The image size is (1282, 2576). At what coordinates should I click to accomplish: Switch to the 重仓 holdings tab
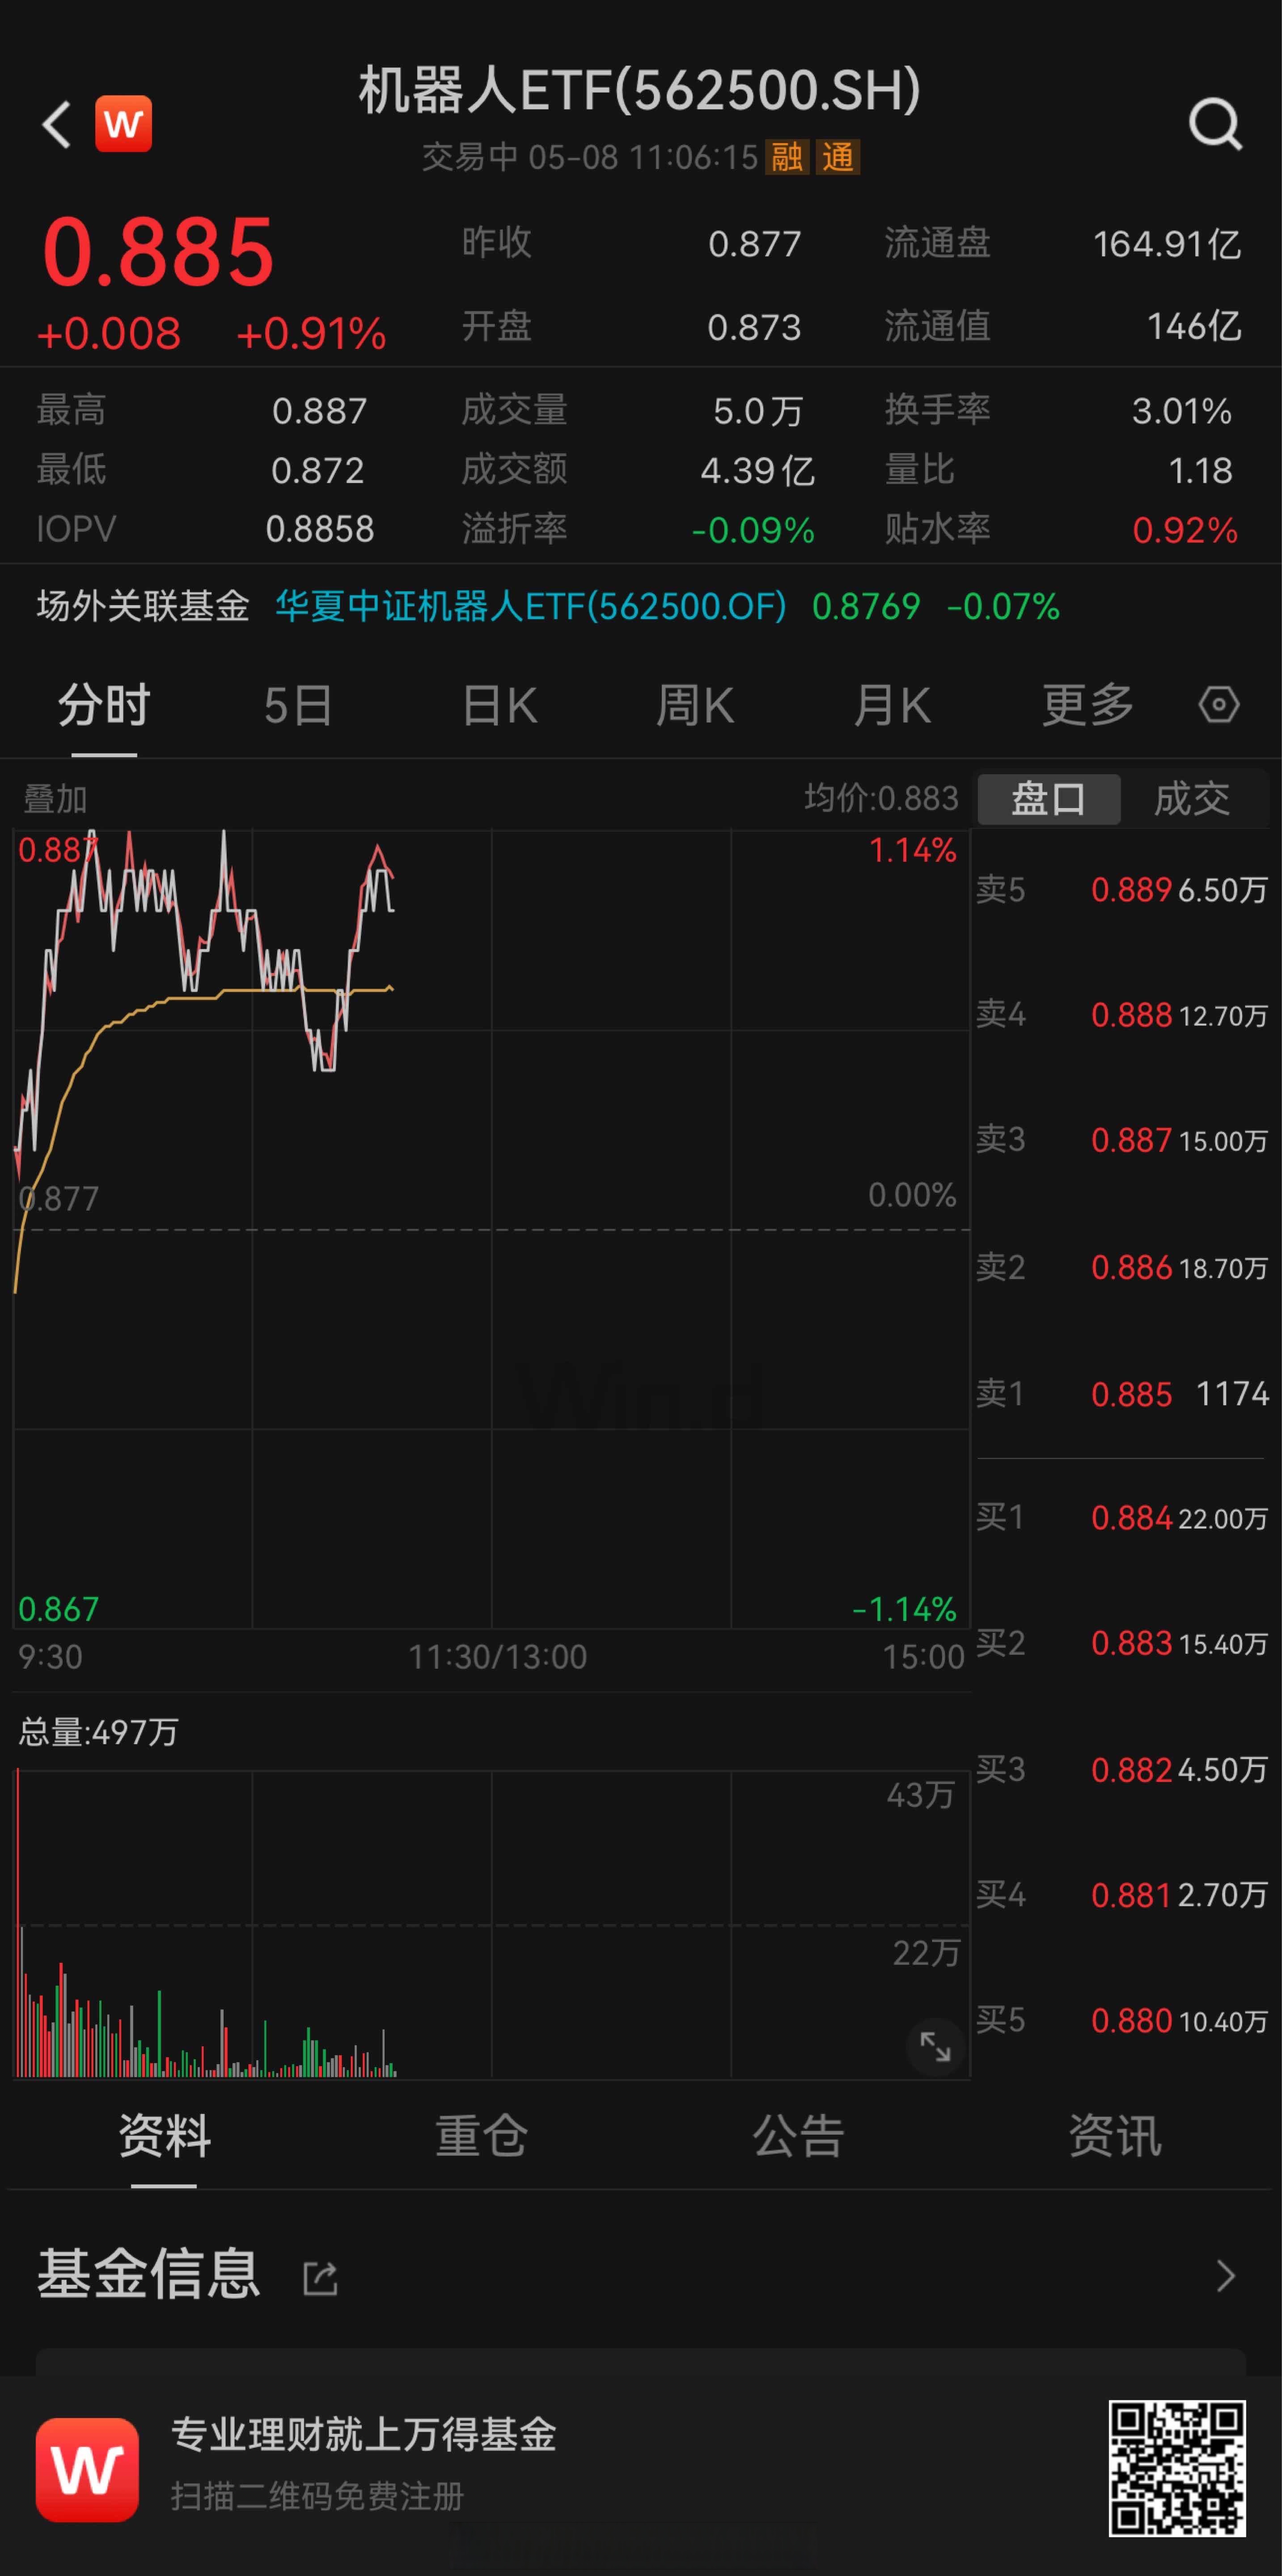tap(481, 2135)
